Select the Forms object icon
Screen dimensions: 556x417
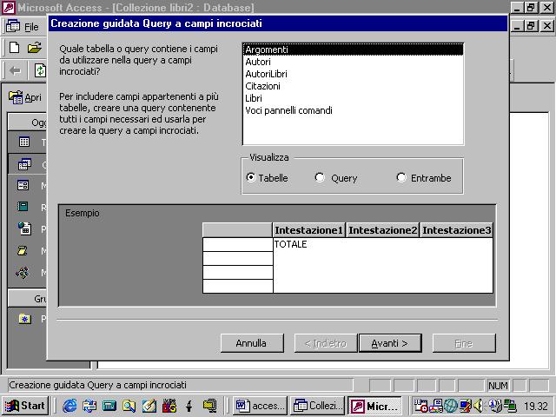(x=23, y=185)
